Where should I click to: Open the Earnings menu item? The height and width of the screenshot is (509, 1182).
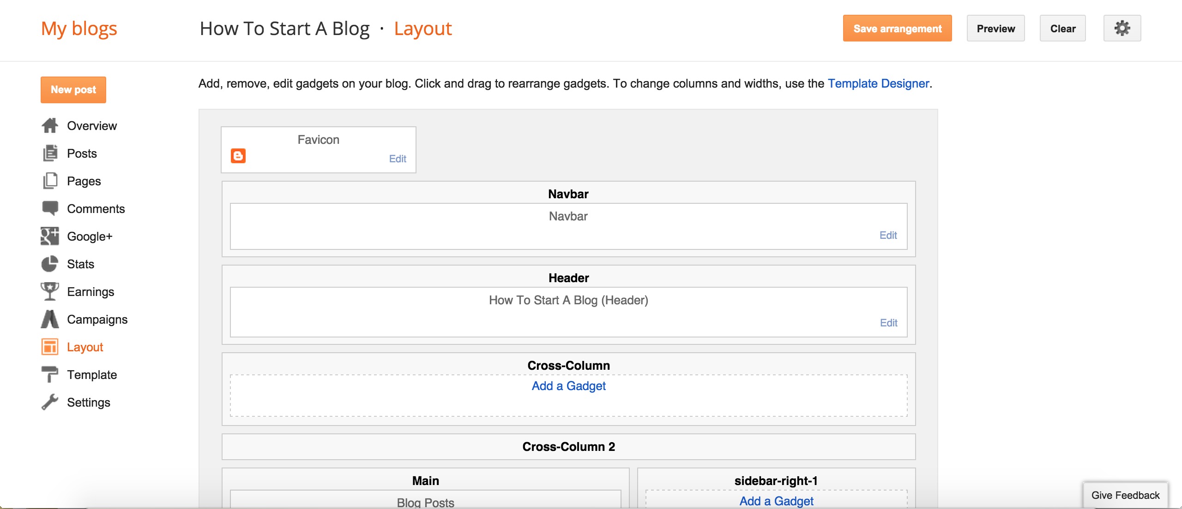click(x=90, y=292)
